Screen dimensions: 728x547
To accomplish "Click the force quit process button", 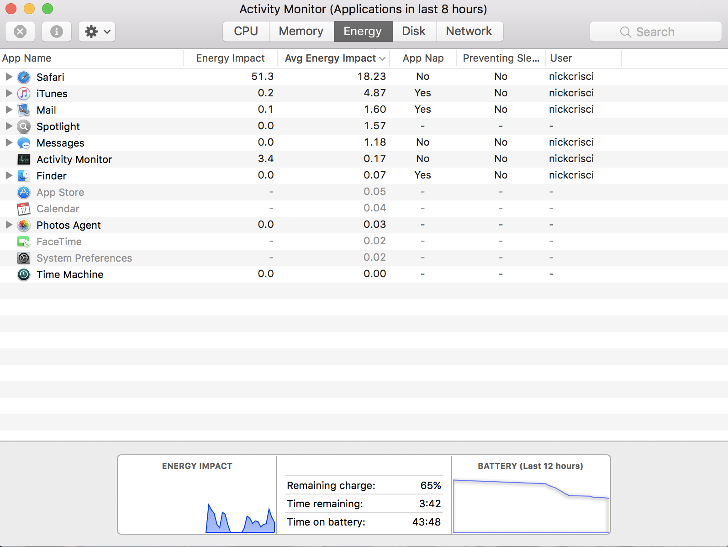I will (20, 32).
